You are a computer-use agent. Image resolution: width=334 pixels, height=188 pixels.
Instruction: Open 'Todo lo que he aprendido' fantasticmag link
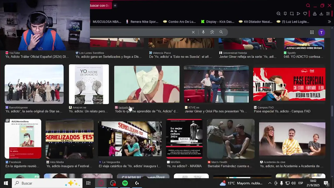[x=147, y=111]
